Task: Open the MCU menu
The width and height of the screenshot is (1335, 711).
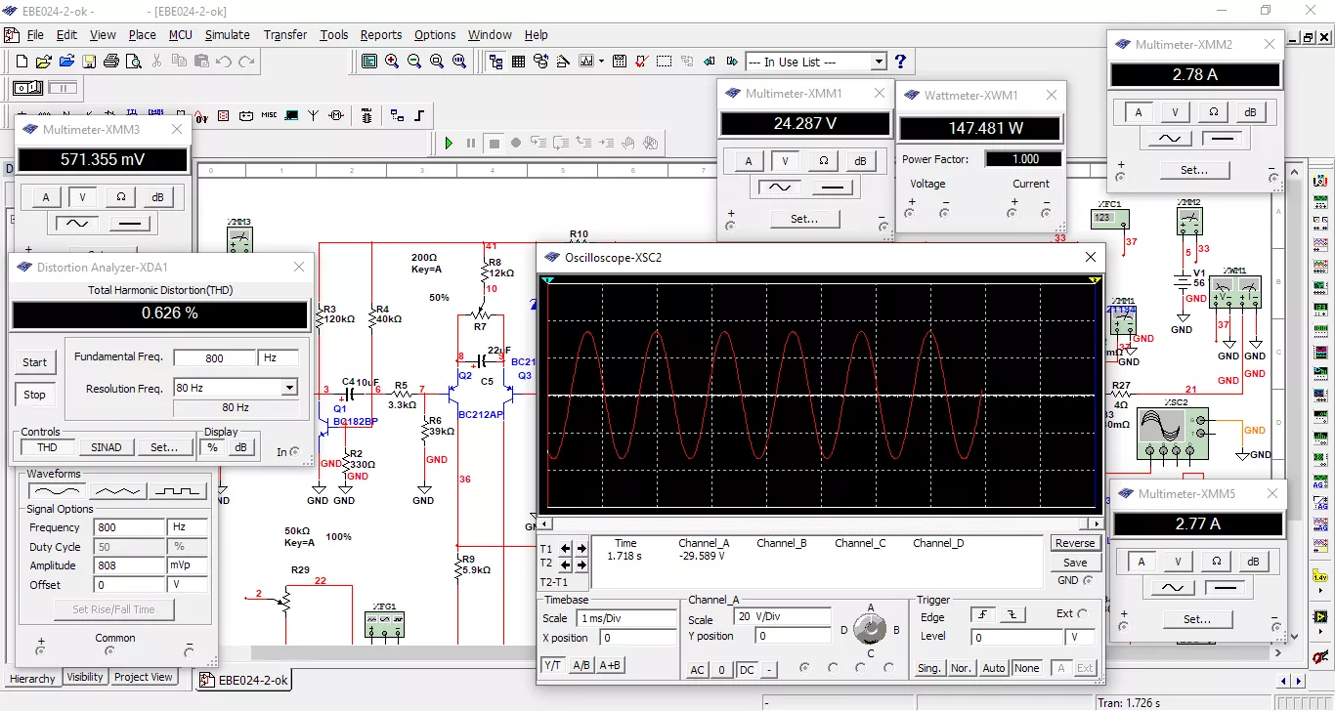Action: click(x=180, y=34)
